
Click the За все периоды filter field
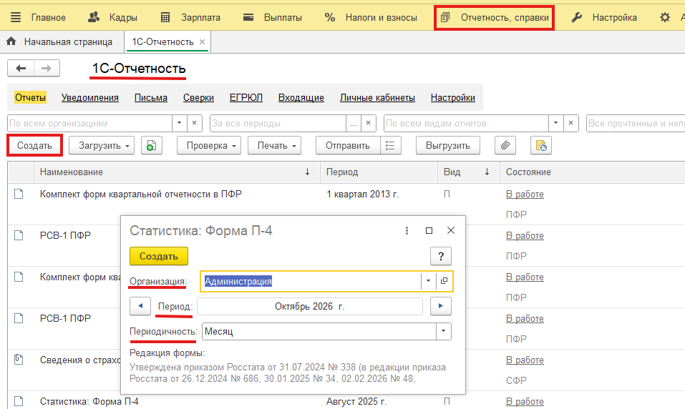tap(278, 124)
